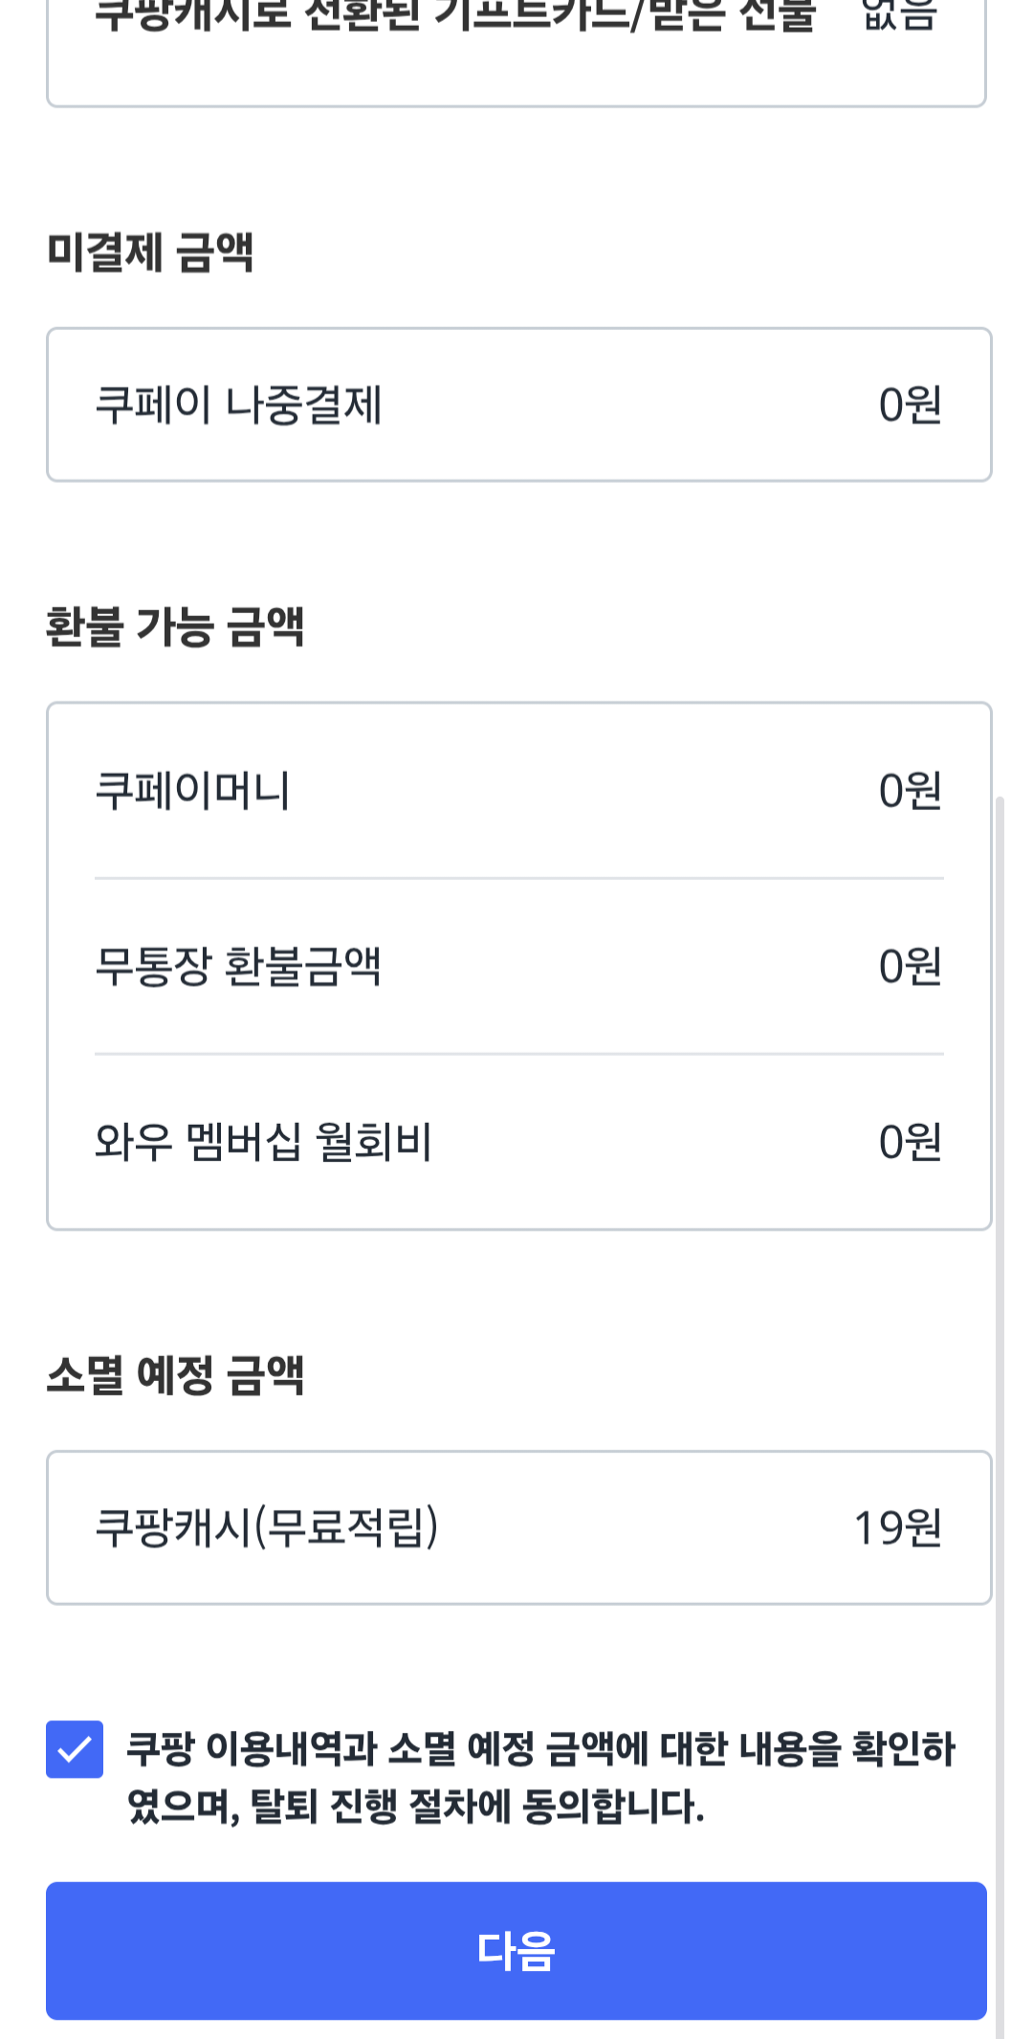
Task: Click the 쿠팡캐시(무료적립) label
Action: 267,1527
